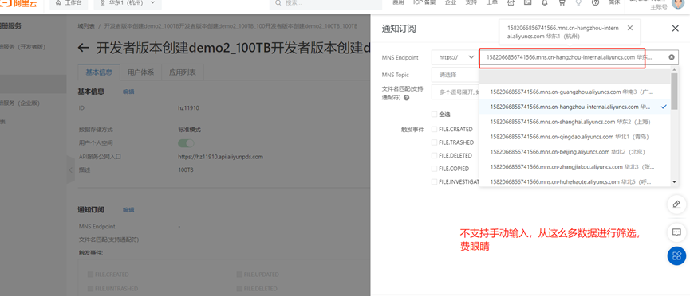Click the lightbulb icon in top bar
The height and width of the screenshot is (296, 690).
578,2
